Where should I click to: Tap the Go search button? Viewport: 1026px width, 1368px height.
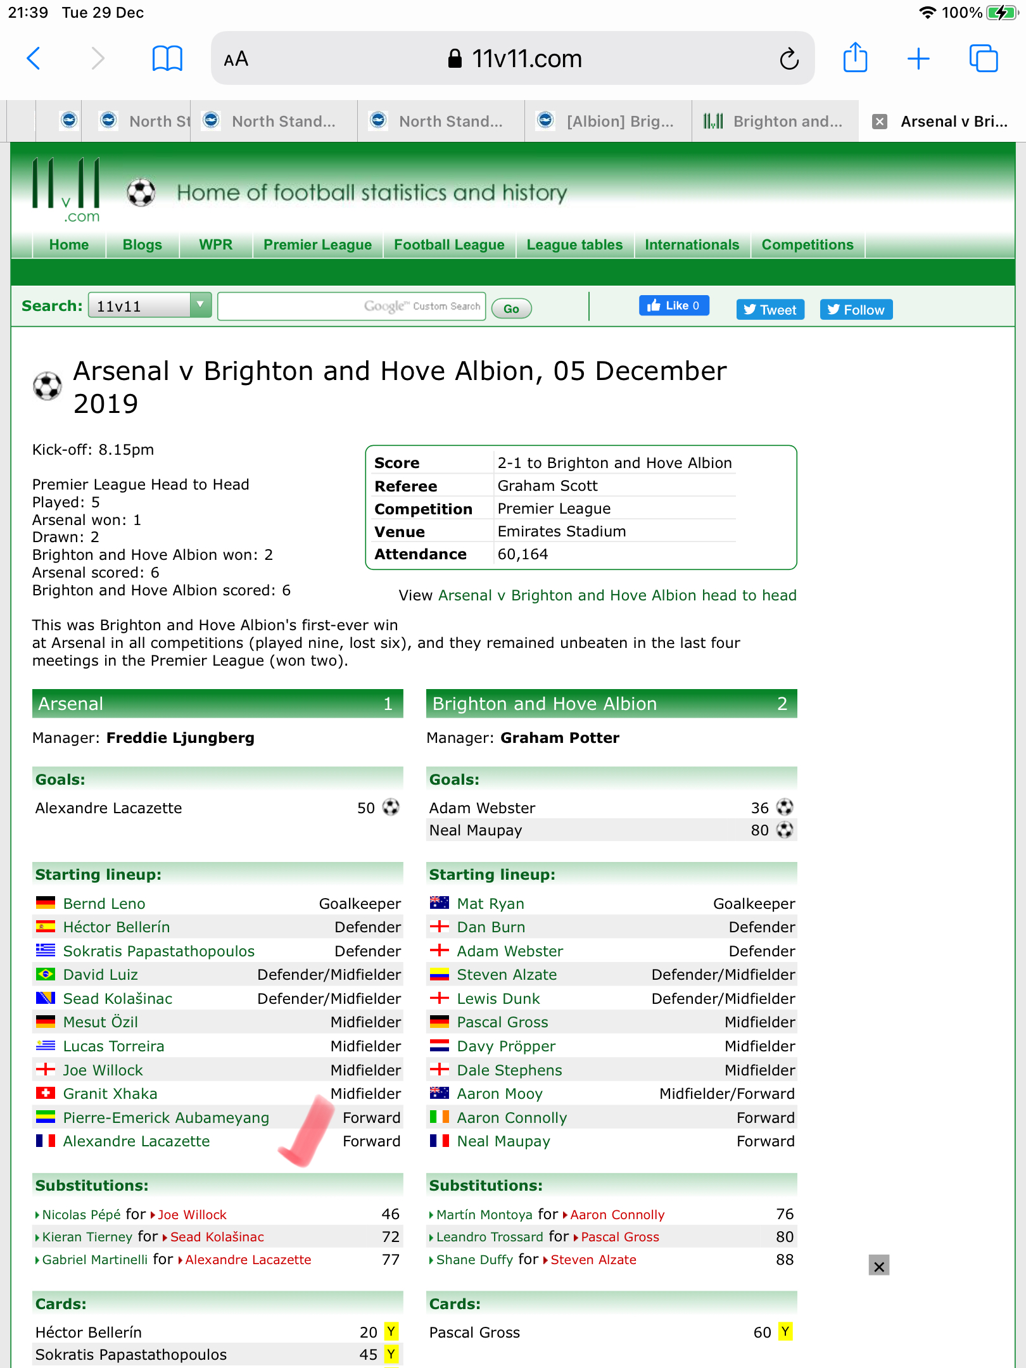(x=511, y=308)
